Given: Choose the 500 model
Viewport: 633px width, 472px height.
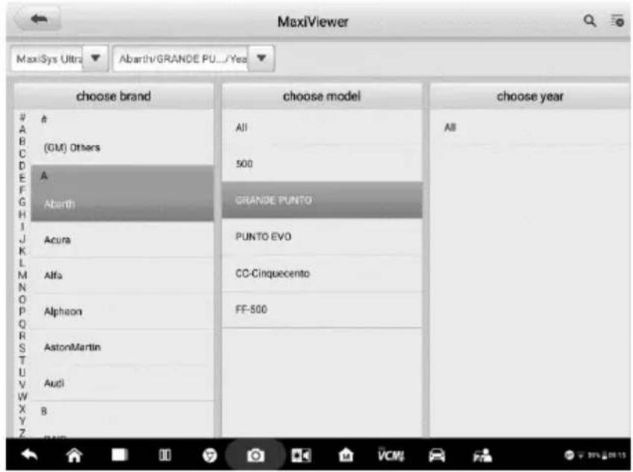Looking at the screenshot, I should coord(322,164).
